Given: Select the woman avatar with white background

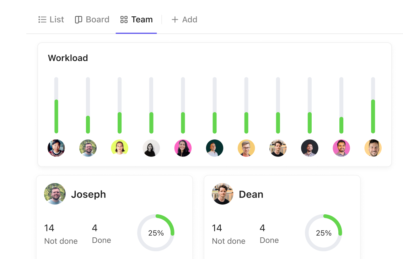Looking at the screenshot, I should point(151,148).
